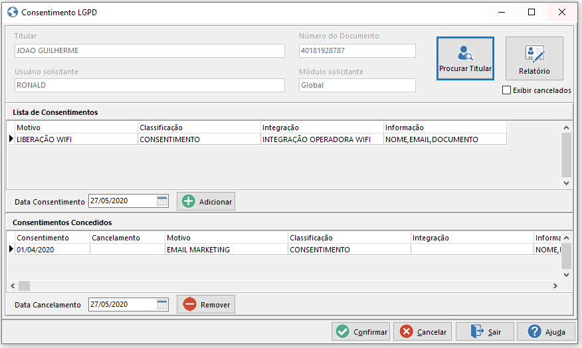Click the Titular name input field
Screen dimensions: 582x348
[x=149, y=50]
